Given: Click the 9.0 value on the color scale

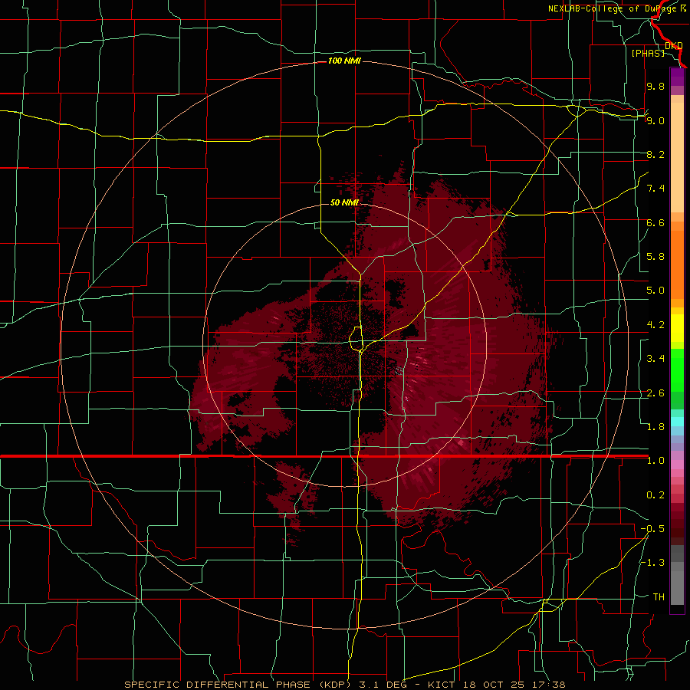Looking at the screenshot, I should 655,120.
